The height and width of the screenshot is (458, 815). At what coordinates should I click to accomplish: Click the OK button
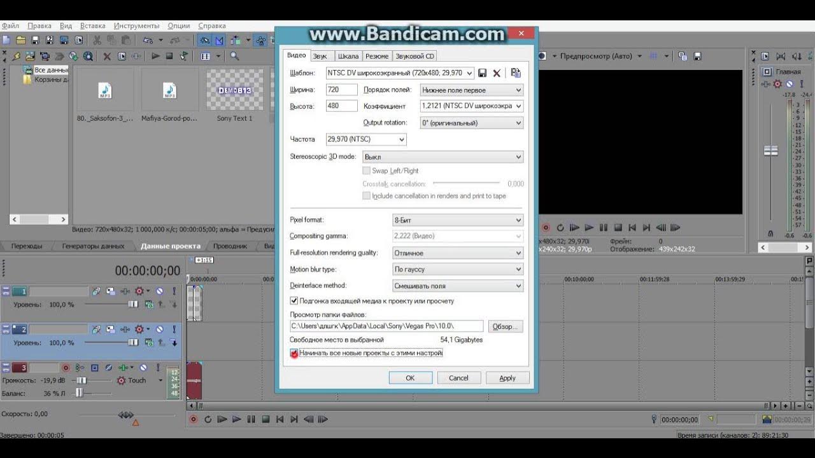tap(410, 378)
